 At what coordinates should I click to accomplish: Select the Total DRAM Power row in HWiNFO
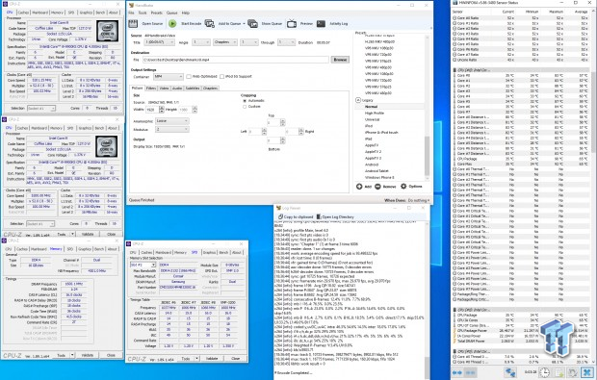click(x=521, y=342)
